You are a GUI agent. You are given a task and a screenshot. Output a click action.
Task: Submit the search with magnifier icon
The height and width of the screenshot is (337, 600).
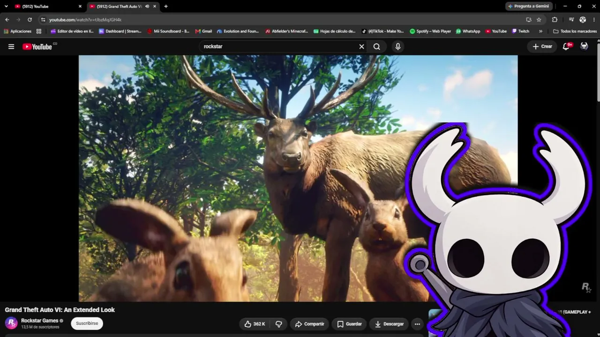point(377,46)
